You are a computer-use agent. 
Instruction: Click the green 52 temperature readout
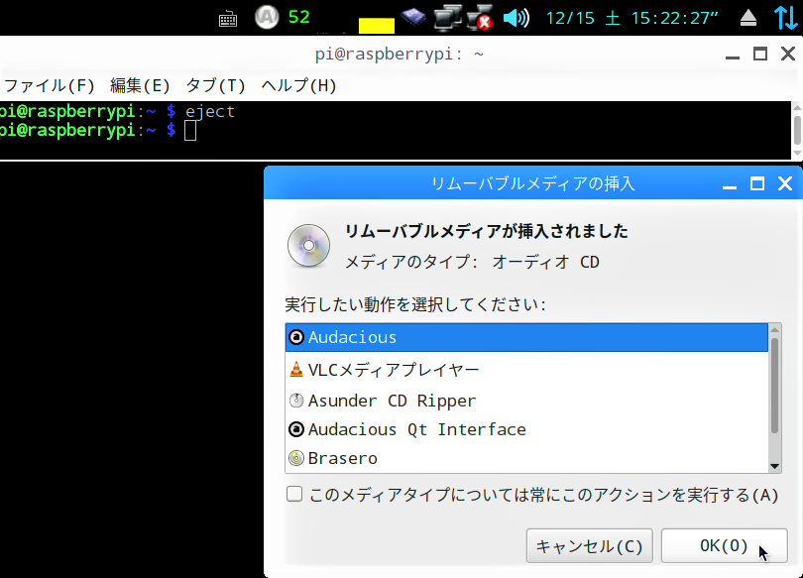click(299, 17)
